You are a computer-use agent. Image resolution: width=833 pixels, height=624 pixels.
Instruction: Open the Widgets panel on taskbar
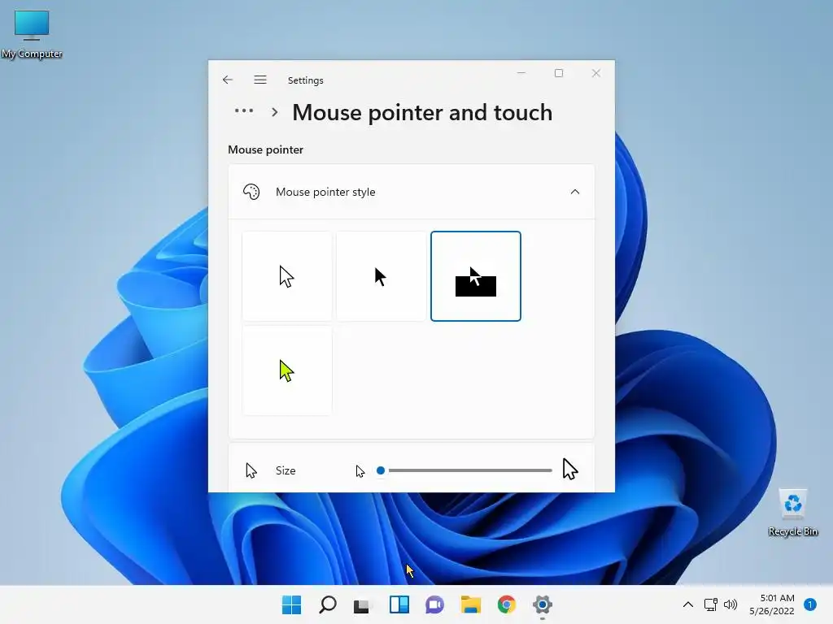[399, 604]
